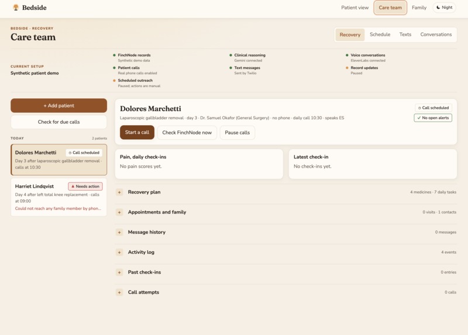Expand the Past check-ins section

coord(286,272)
